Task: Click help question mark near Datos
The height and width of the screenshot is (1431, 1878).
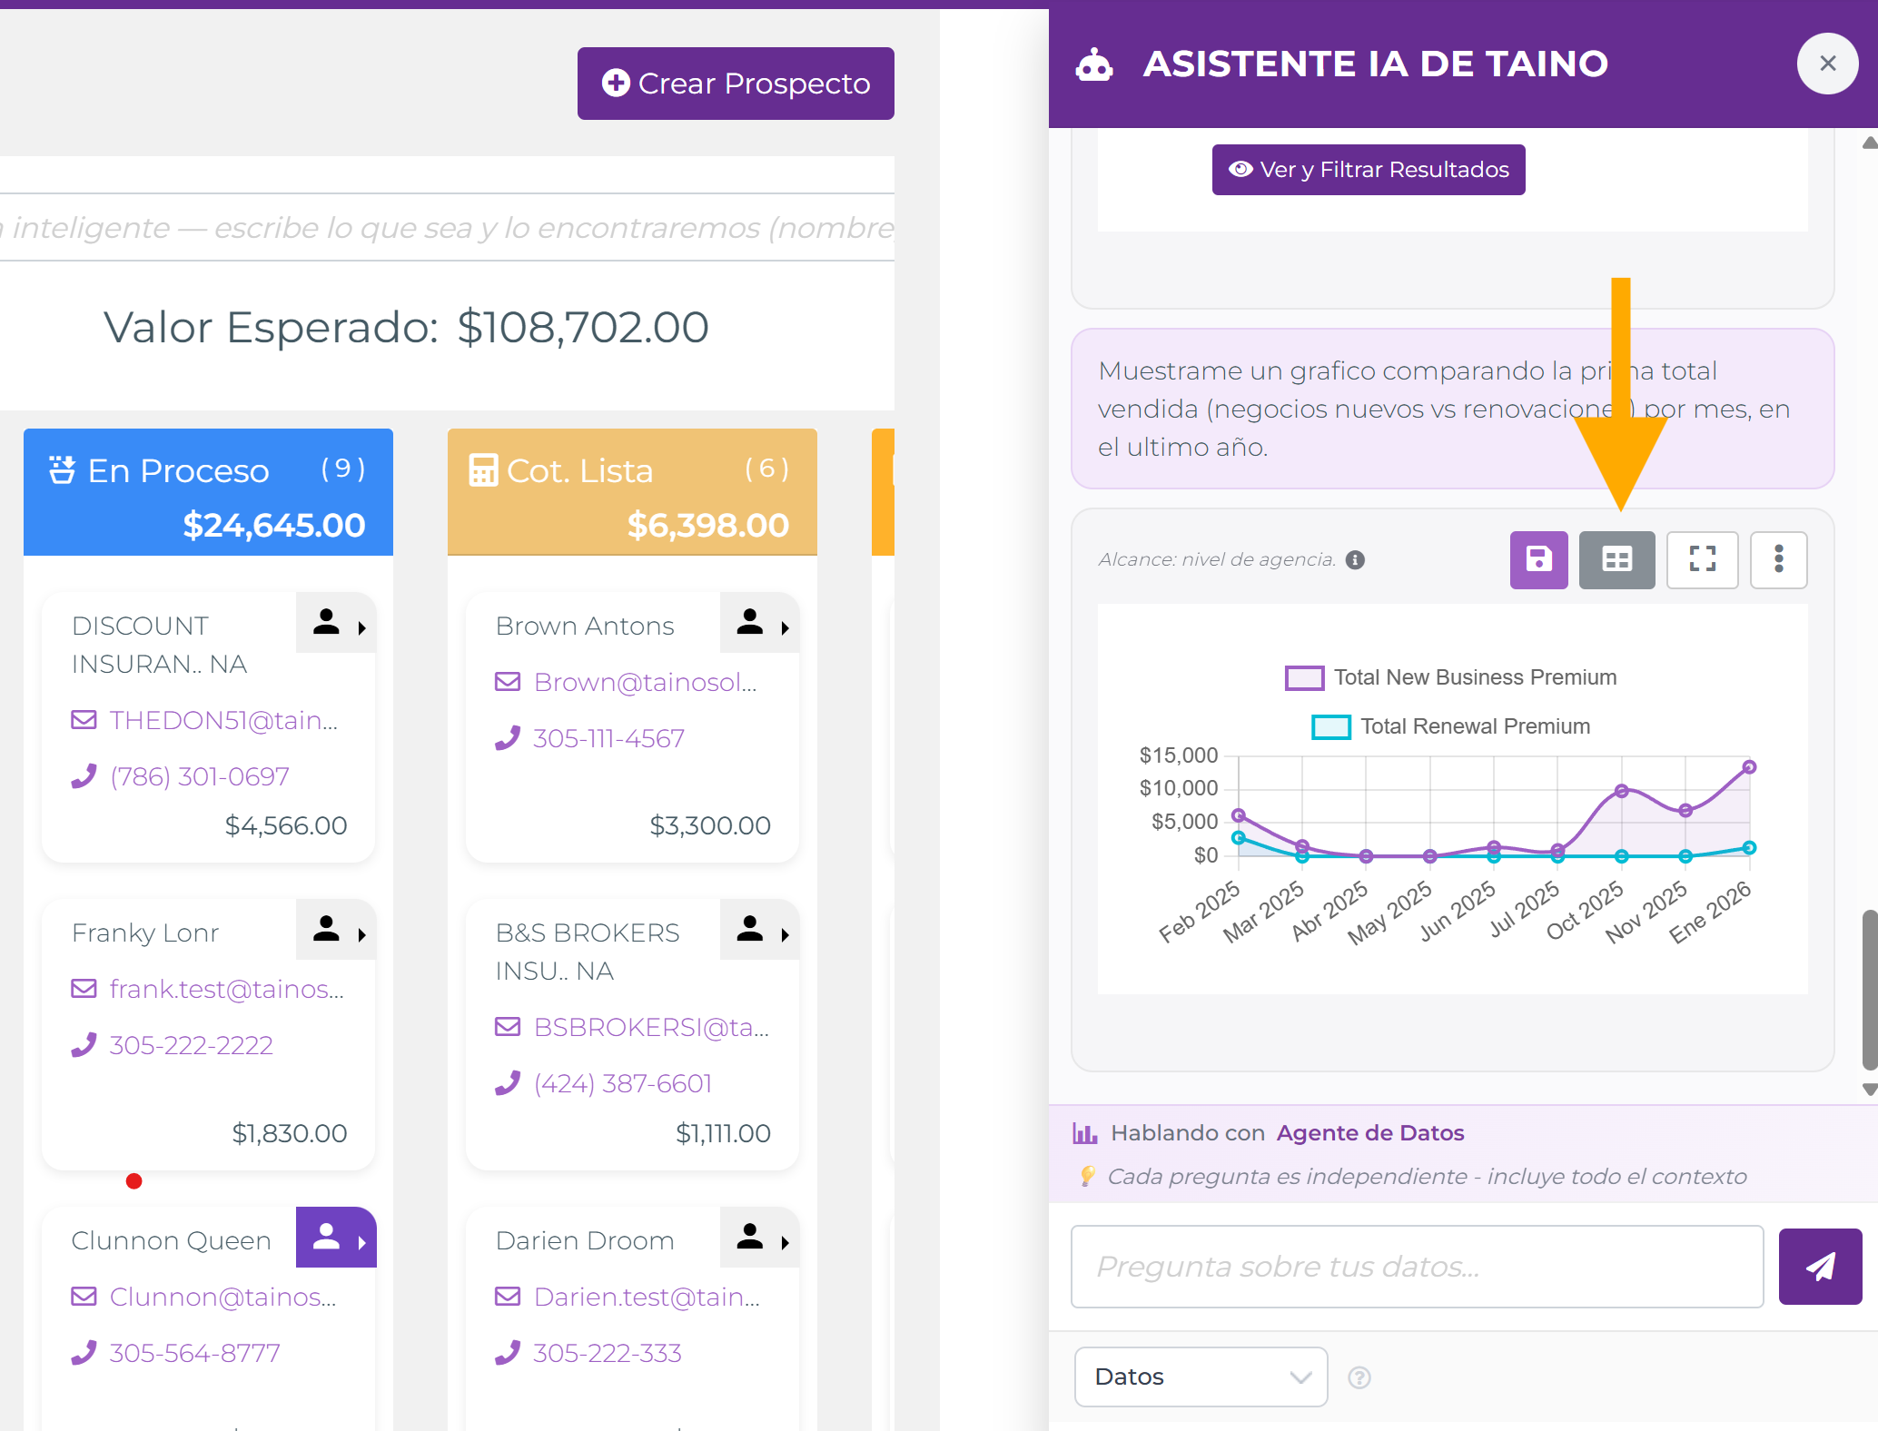Action: pos(1359,1377)
